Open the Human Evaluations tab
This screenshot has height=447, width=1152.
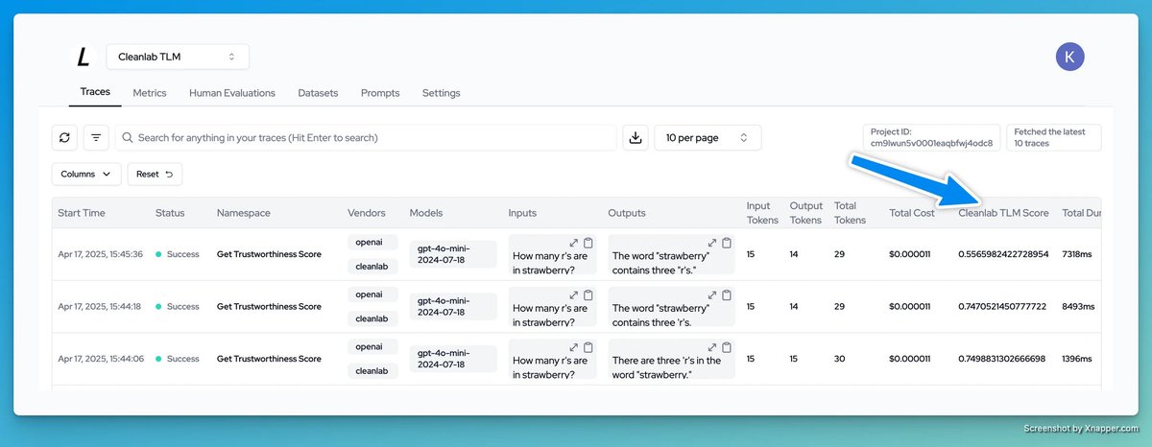pyautogui.click(x=232, y=93)
